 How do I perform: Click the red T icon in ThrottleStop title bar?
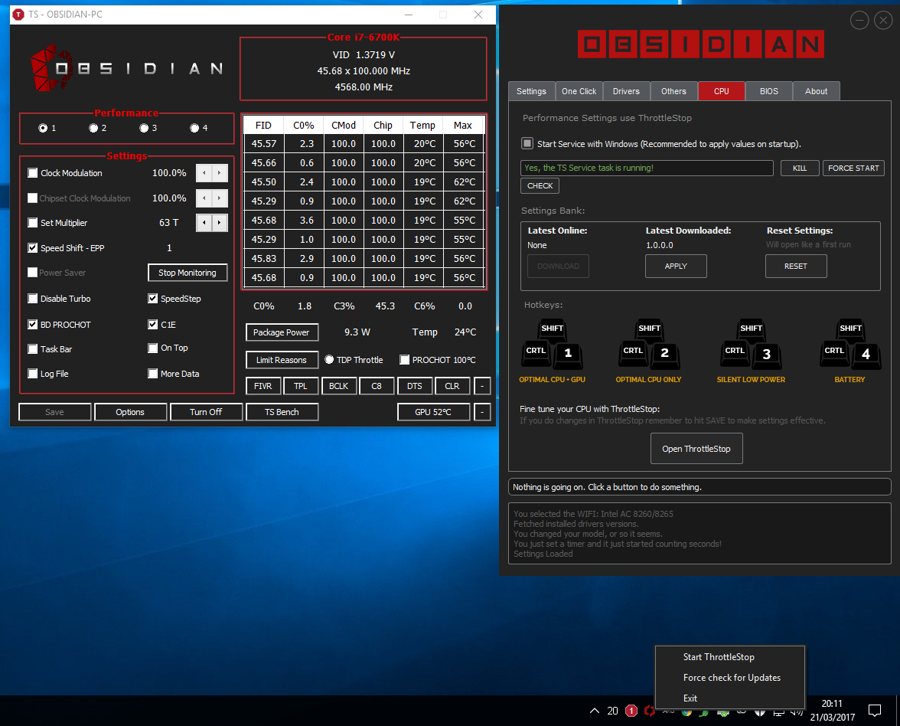(18, 15)
